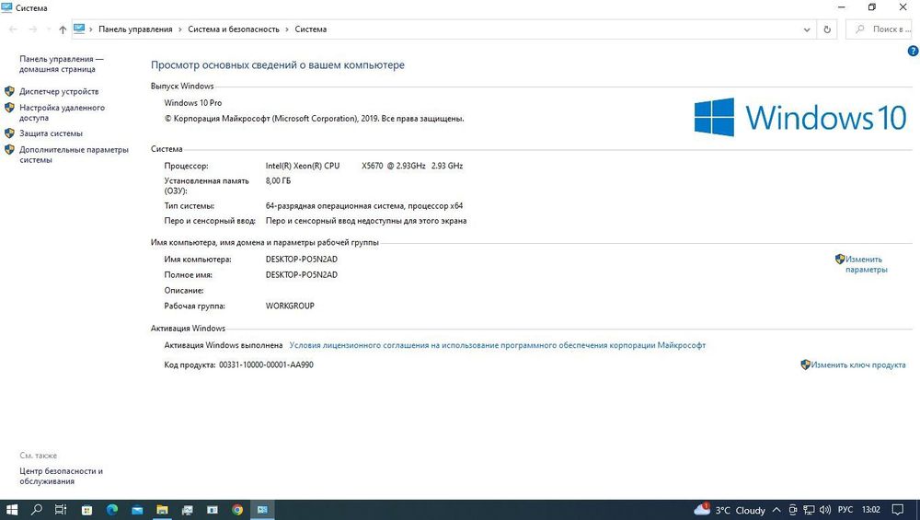Screen dimensions: 920x520
Task: Click the shield icon beside Дополнительные параметры системы
Action: click(x=9, y=150)
